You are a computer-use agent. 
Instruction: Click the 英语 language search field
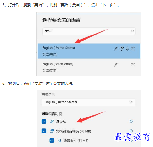click(89, 31)
